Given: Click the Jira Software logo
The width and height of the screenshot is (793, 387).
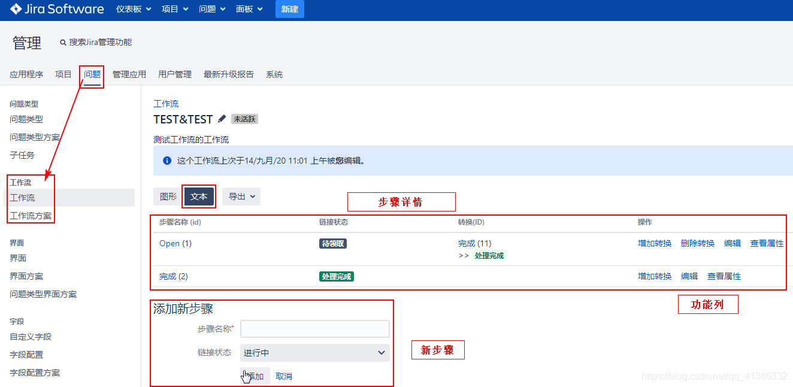Looking at the screenshot, I should [x=57, y=9].
